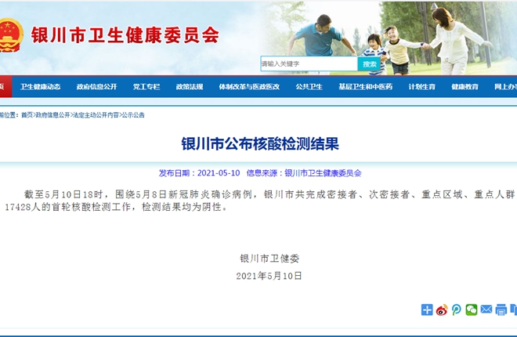
Task: Open 政府信息公开 navigation tab
Action: click(96, 87)
